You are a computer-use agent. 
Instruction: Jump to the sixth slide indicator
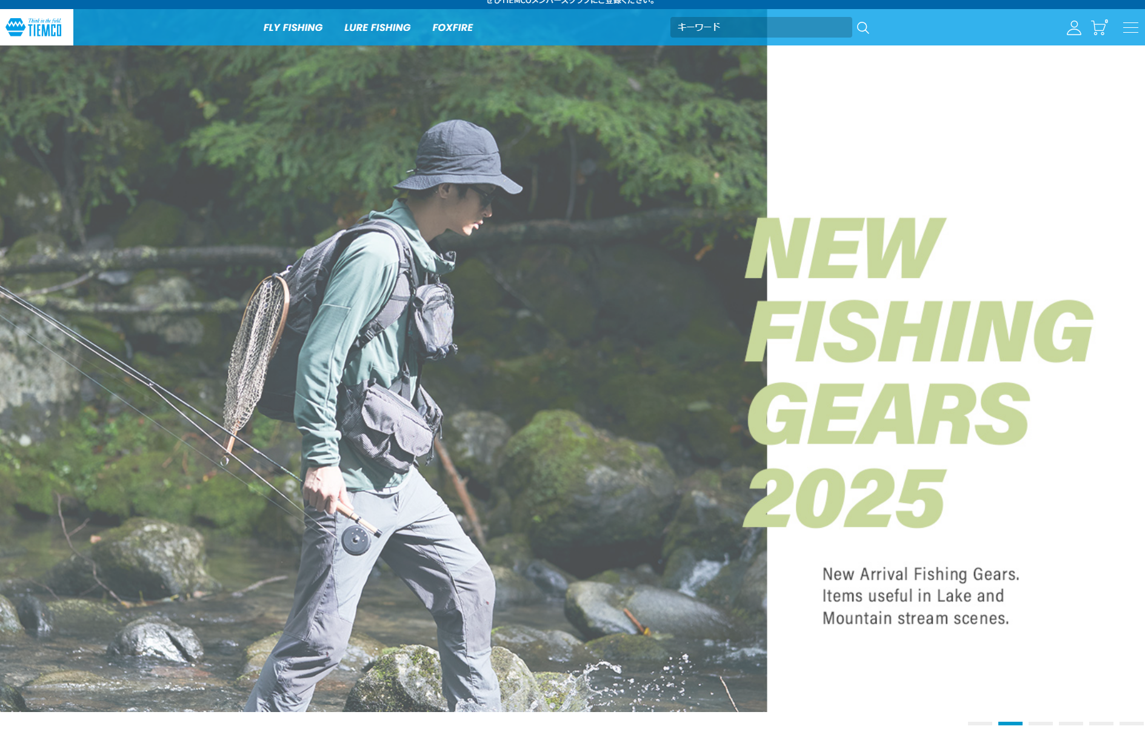pyautogui.click(x=1131, y=724)
